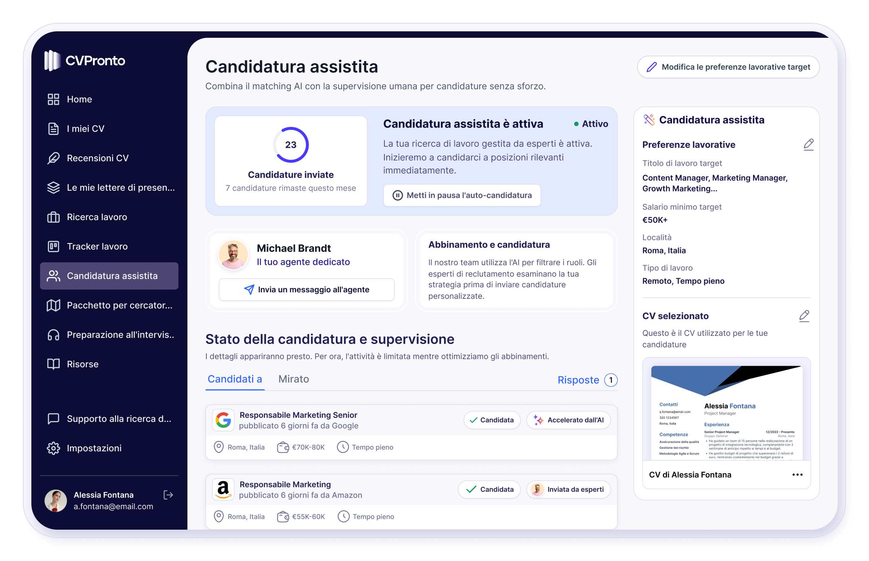
Task: Send a message to agent Michael Brandt
Action: tap(306, 290)
